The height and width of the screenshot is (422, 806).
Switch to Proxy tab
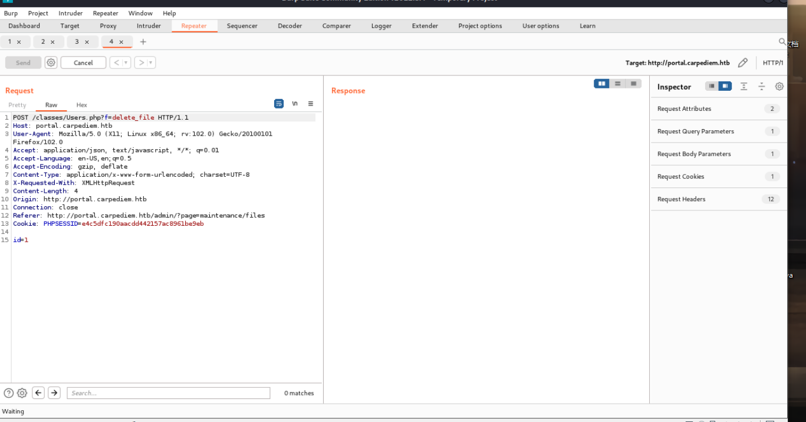[x=108, y=26]
